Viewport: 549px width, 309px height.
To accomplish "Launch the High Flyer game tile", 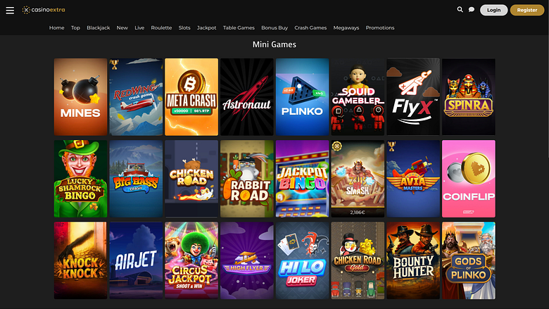I will (247, 260).
